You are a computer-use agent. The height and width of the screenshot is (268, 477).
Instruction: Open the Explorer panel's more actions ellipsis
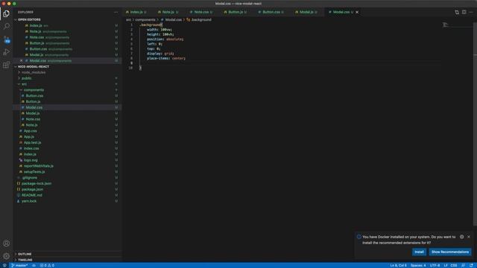point(116,12)
